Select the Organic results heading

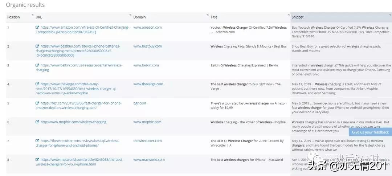click(25, 5)
